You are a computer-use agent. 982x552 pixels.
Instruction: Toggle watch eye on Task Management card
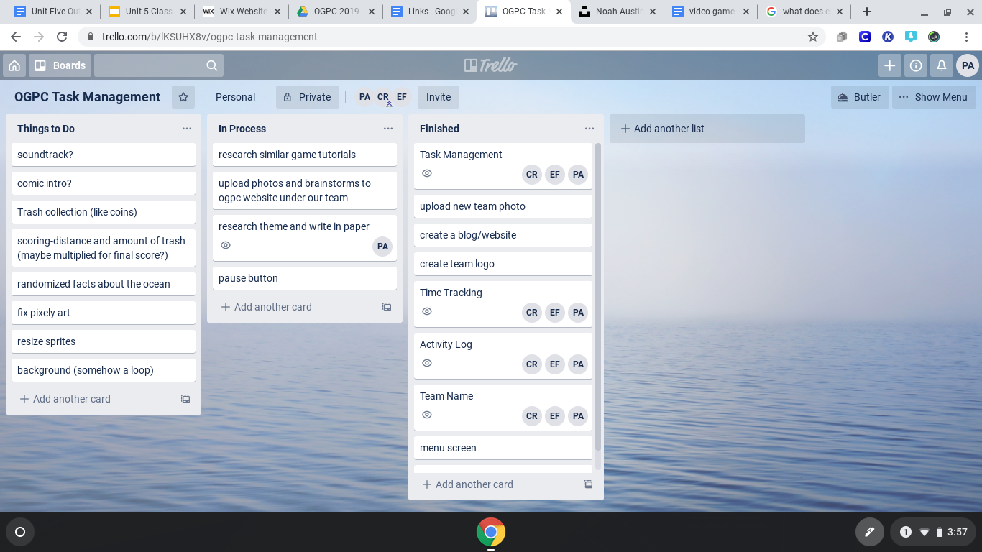pyautogui.click(x=427, y=173)
